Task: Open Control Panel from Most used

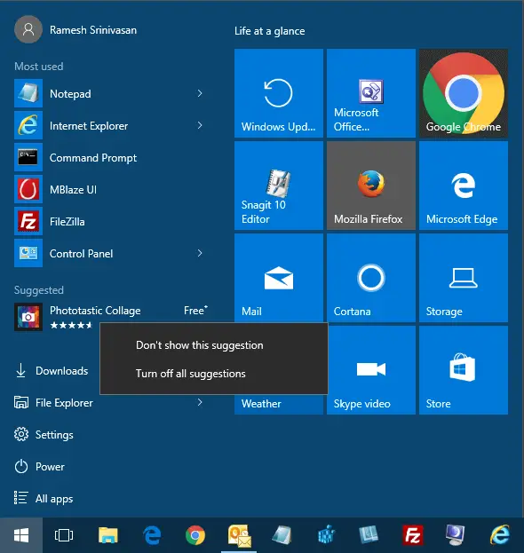Action: coord(109,253)
